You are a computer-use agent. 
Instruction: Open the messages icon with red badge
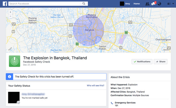153,4
